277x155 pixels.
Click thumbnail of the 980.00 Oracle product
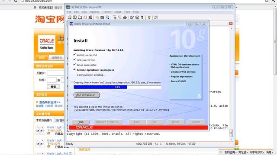point(40,130)
